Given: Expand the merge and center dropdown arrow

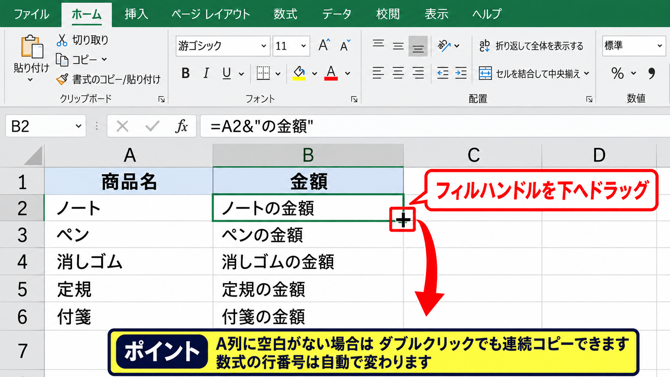Looking at the screenshot, I should (587, 74).
